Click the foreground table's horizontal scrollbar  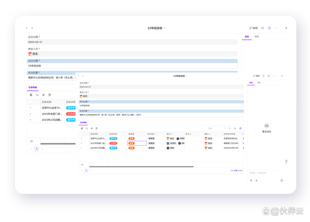point(141,166)
